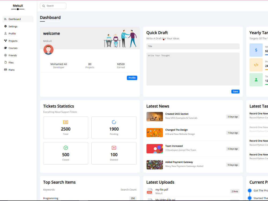The image size is (268, 201).
Task: Click the 1900 Pending tickets card
Action: click(114, 128)
